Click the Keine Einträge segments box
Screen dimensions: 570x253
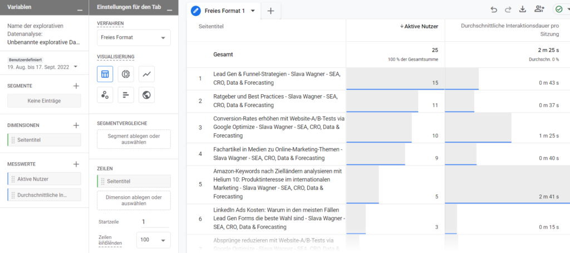point(44,101)
